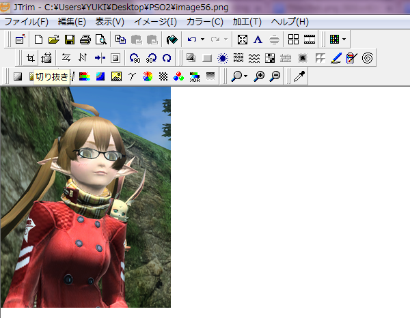Open the 編集(E) menu

click(x=72, y=22)
